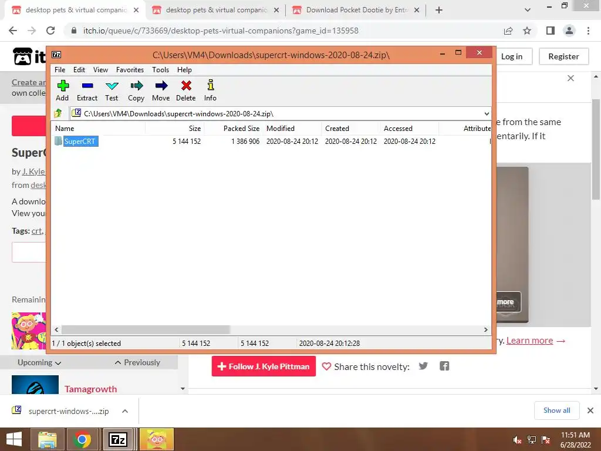This screenshot has height=451, width=601.
Task: Sort by the Modified column header
Action: [x=292, y=129]
